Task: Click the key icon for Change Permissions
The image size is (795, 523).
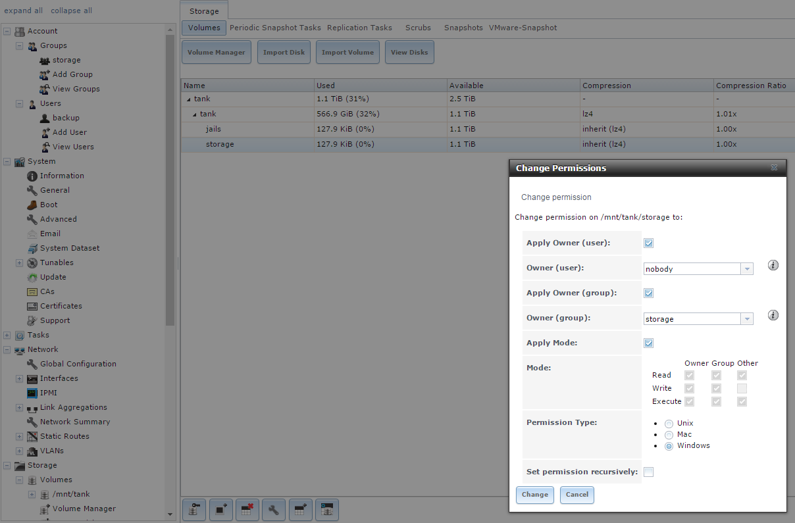Action: click(195, 509)
